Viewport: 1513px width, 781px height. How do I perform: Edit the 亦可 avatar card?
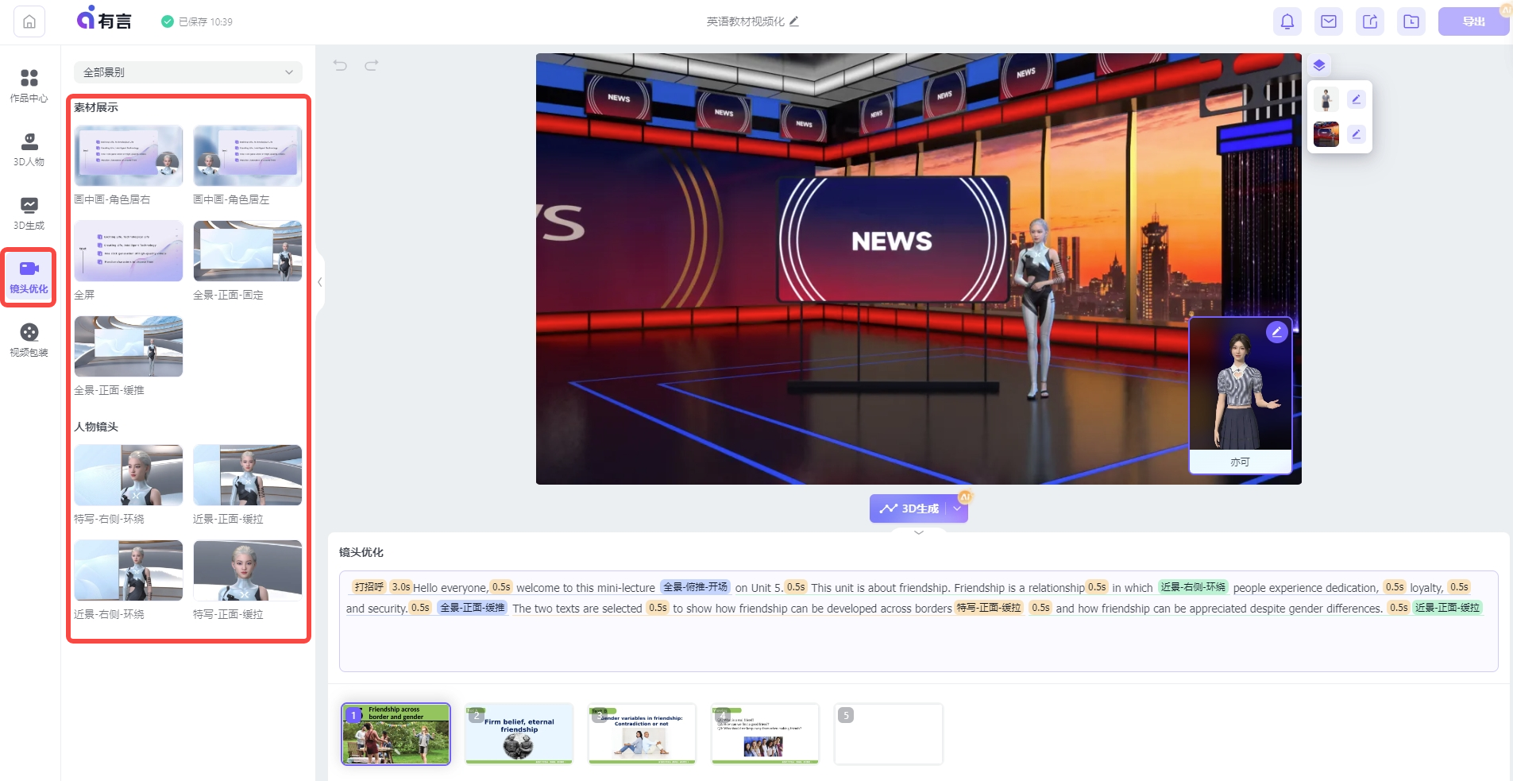click(1276, 332)
